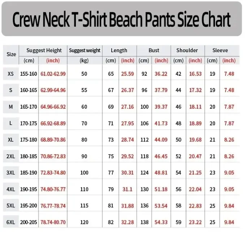The image size is (245, 237).
Task: Click the 155-160 height cell
Action: coord(29,74)
